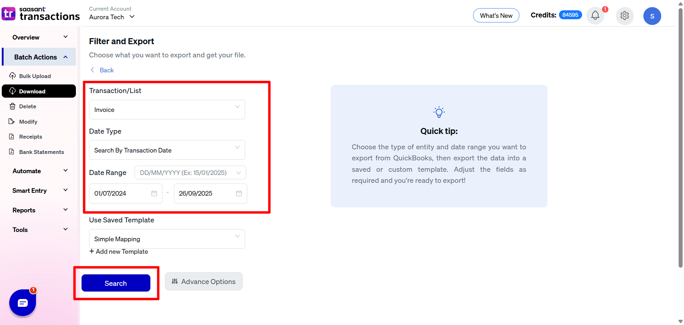Click the start date 01/07/2024 field
684x325 pixels.
(x=126, y=194)
